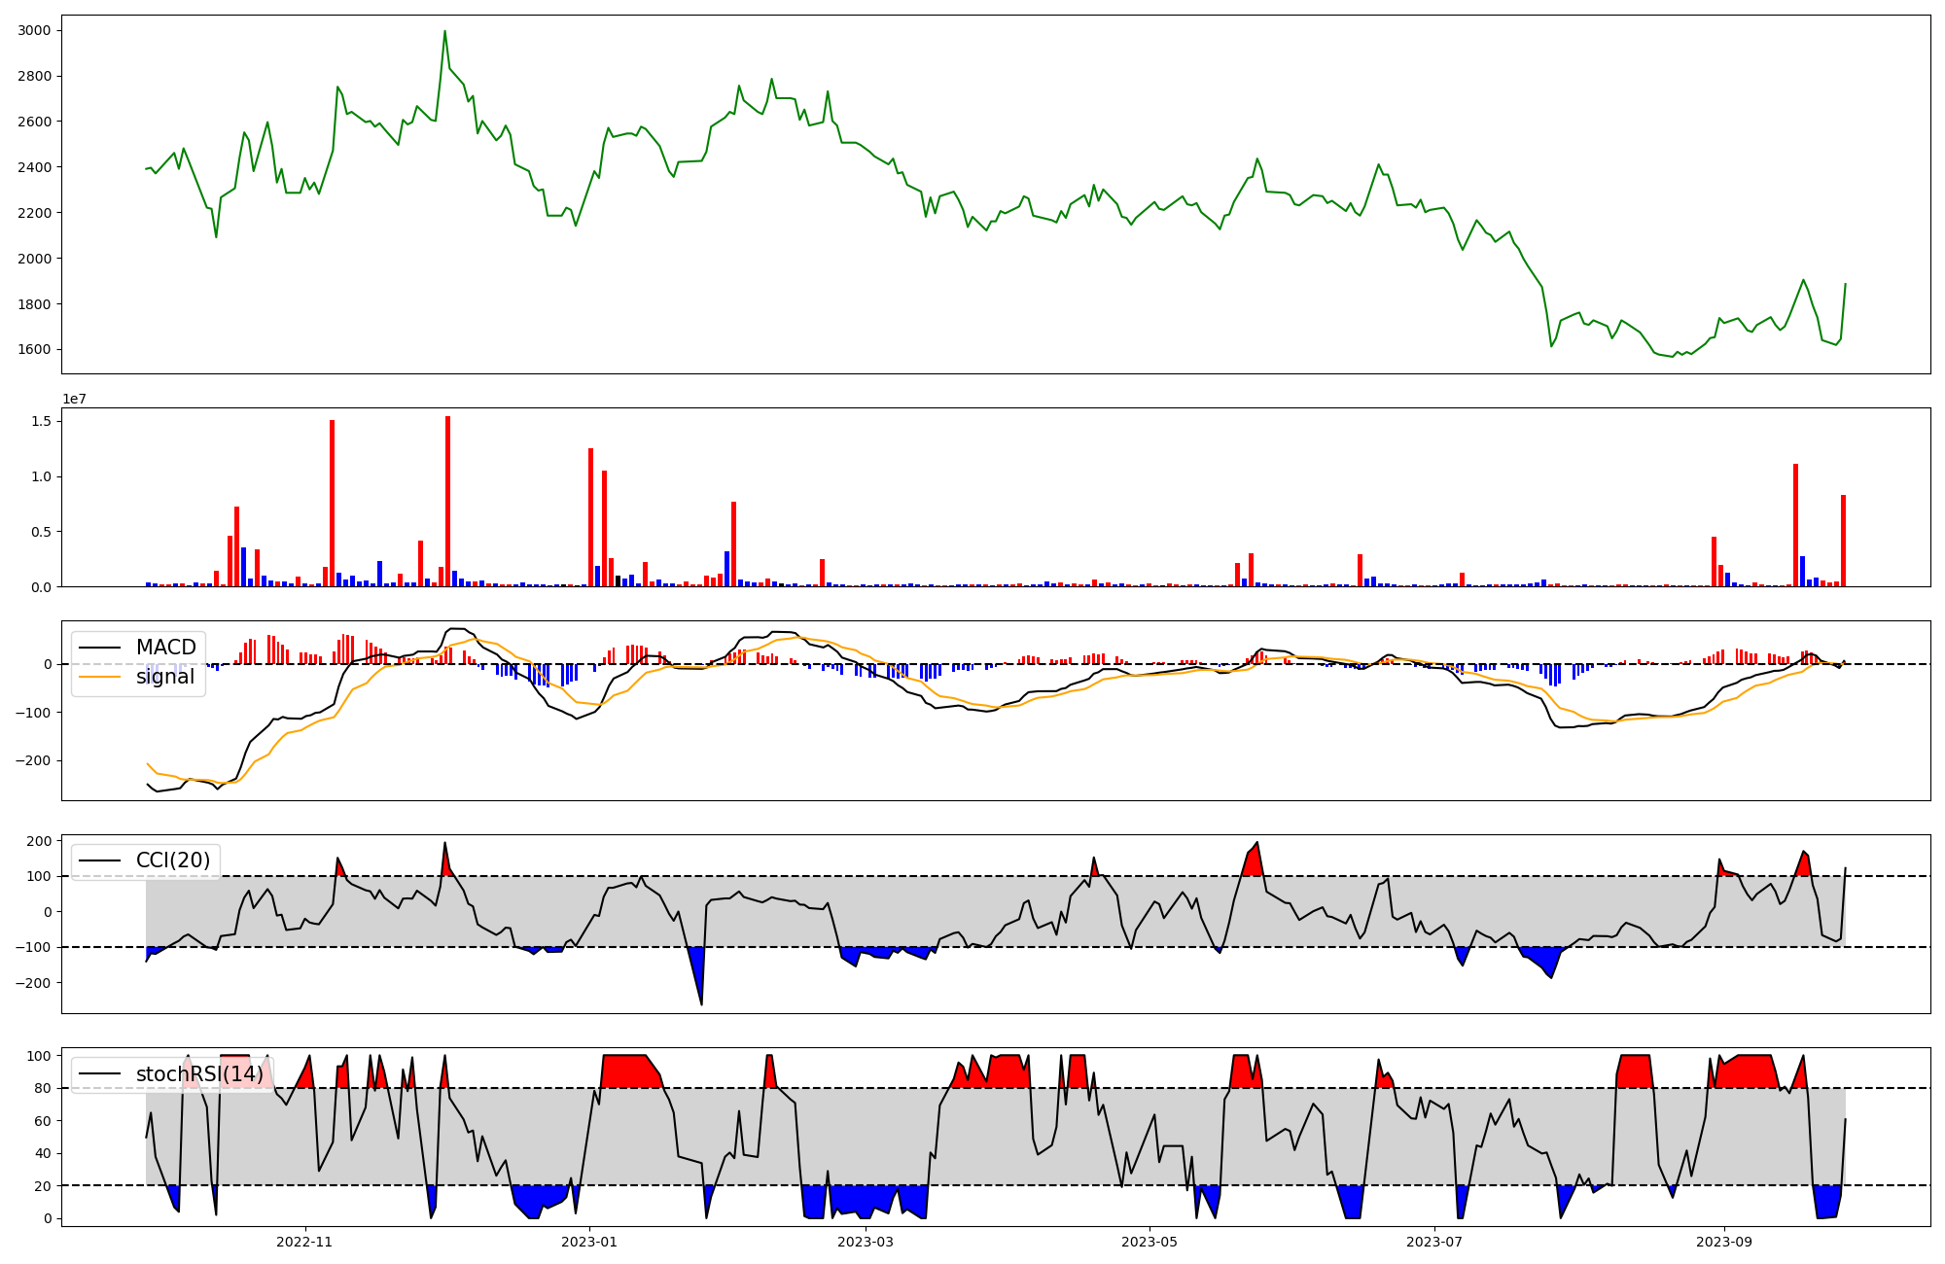The width and height of the screenshot is (1945, 1264).
Task: Click the price line's highest peak near 3000
Action: click(x=444, y=32)
